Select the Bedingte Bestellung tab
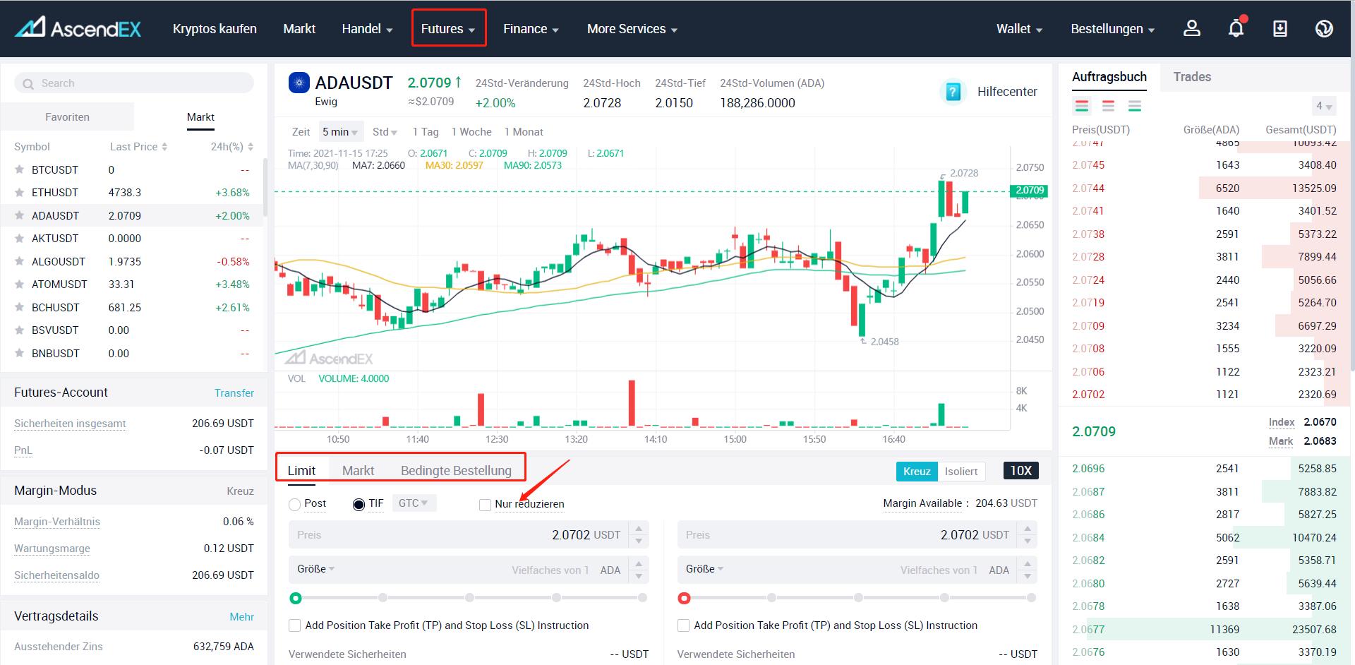Viewport: 1355px width, 665px height. coord(456,471)
